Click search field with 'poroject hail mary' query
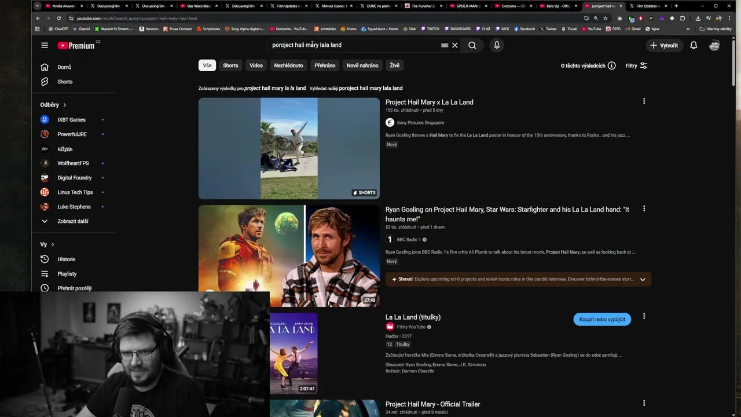This screenshot has width=741, height=417. [353, 45]
